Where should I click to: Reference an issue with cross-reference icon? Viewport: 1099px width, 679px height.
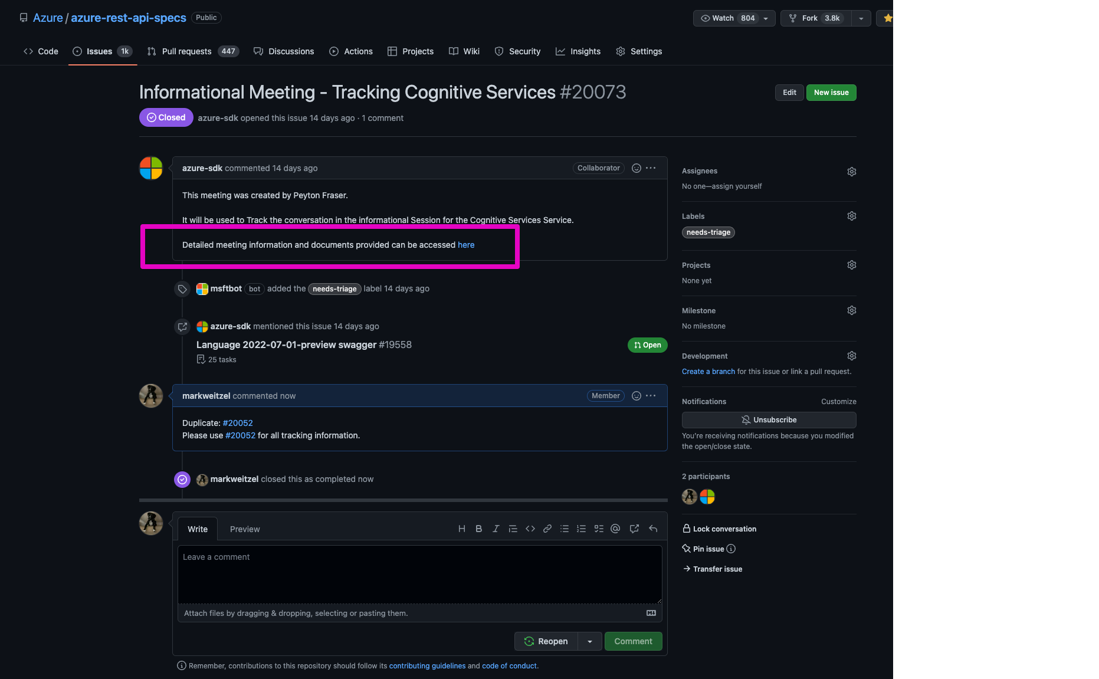point(634,529)
